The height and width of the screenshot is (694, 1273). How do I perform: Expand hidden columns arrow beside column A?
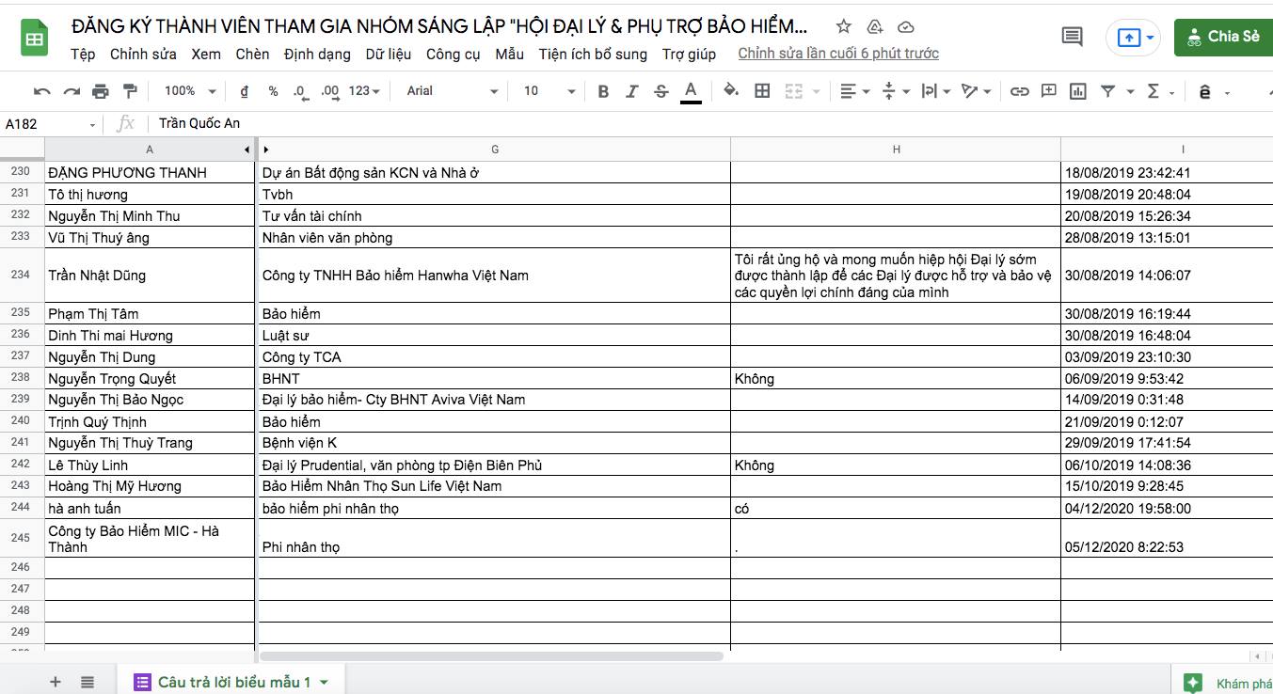coord(247,150)
